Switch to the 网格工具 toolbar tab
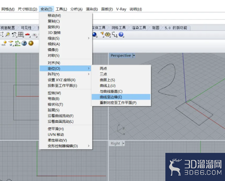Image resolution: width=225 pixels, height=181 pixels. (x=118, y=28)
